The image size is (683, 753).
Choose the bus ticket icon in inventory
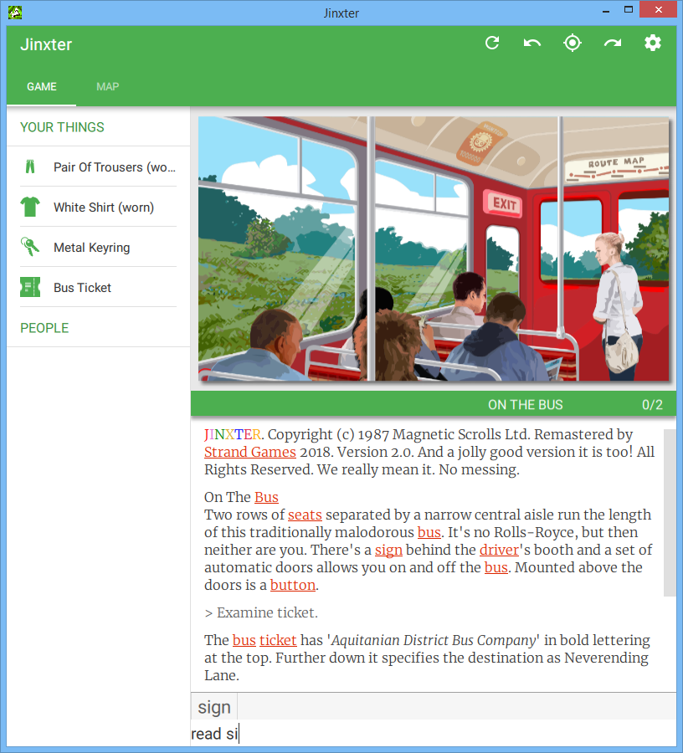pyautogui.click(x=30, y=287)
